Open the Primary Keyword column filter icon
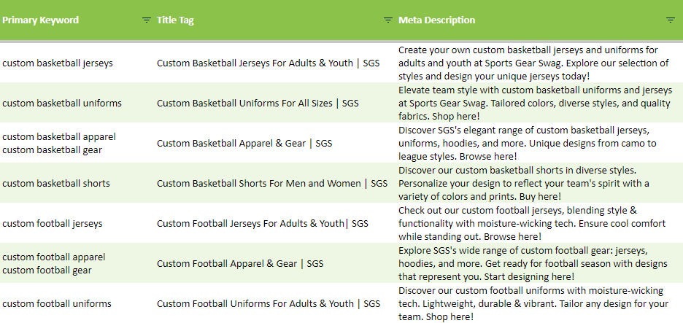683x323 pixels. coord(147,20)
